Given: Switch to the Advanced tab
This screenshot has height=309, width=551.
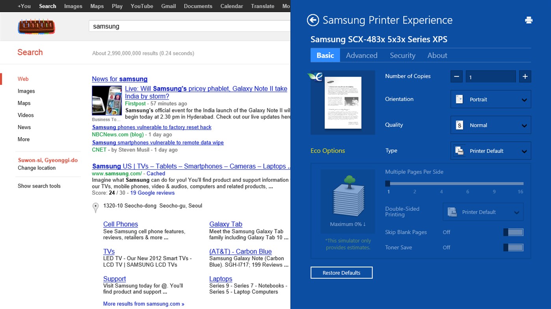Looking at the screenshot, I should (x=361, y=55).
